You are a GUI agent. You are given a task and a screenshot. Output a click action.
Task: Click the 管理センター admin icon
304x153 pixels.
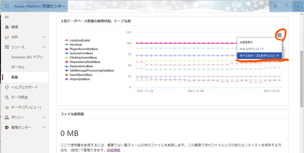pyautogui.click(x=7, y=127)
